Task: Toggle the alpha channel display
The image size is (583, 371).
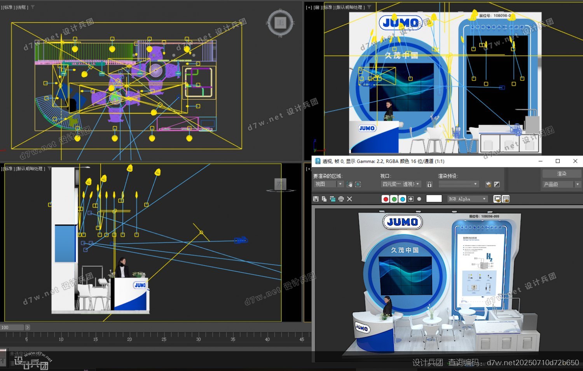Action: coord(411,199)
